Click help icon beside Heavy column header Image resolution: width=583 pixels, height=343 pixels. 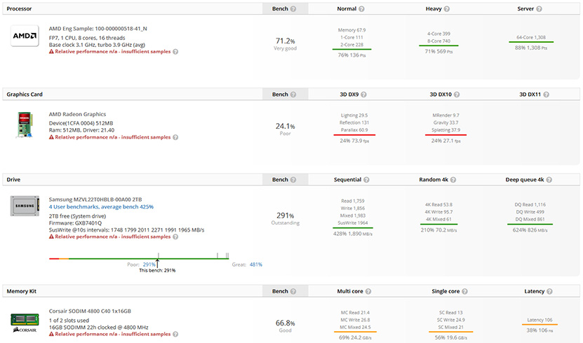click(x=446, y=9)
